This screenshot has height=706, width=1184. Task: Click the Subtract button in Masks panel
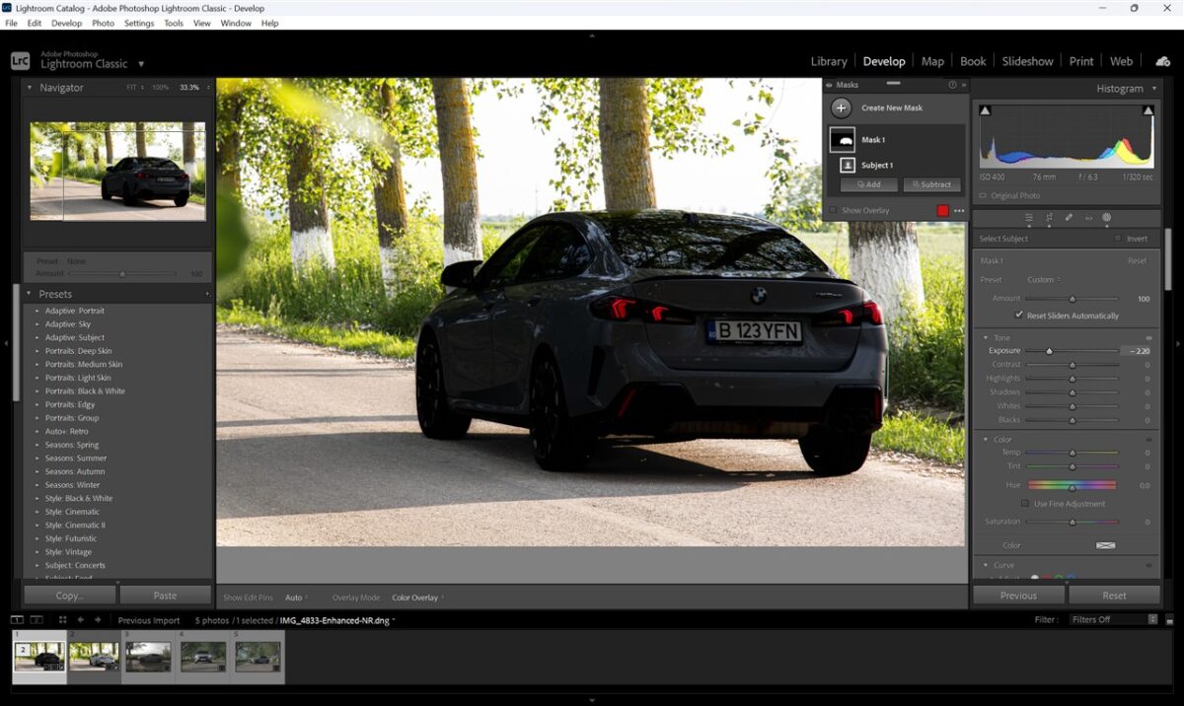[x=931, y=184]
